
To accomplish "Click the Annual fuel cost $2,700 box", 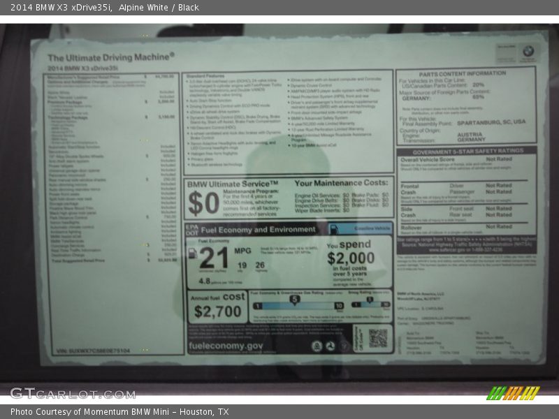I will pyautogui.click(x=217, y=307).
